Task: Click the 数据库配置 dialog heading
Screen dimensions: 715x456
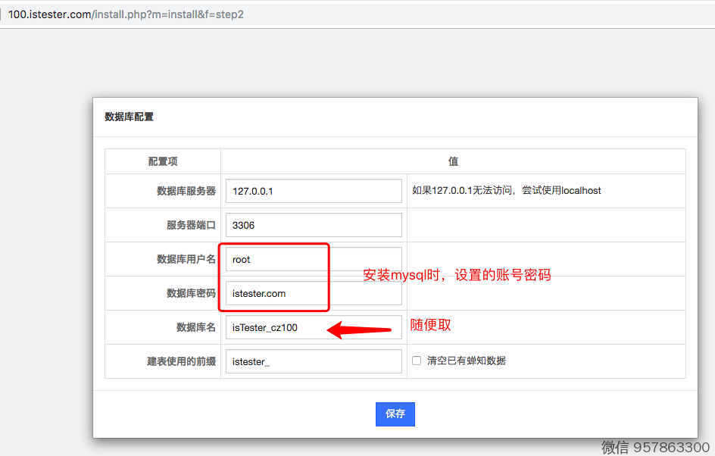Action: (129, 117)
